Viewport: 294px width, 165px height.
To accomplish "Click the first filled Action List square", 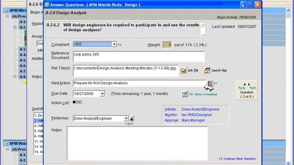I will point(74,102).
